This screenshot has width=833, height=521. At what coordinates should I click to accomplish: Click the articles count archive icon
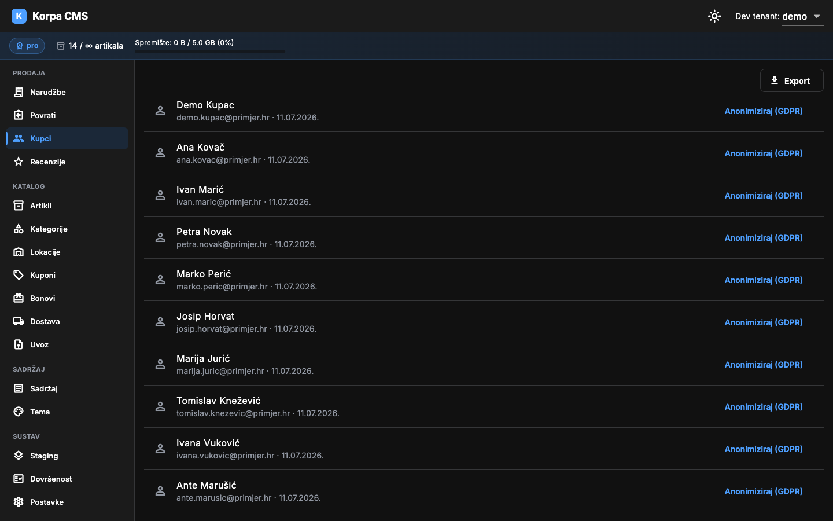[x=61, y=46]
